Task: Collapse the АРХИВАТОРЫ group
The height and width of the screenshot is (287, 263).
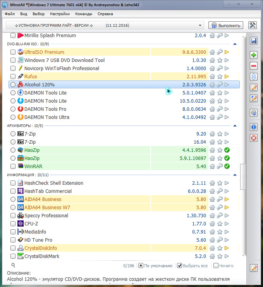Action: click(x=235, y=126)
